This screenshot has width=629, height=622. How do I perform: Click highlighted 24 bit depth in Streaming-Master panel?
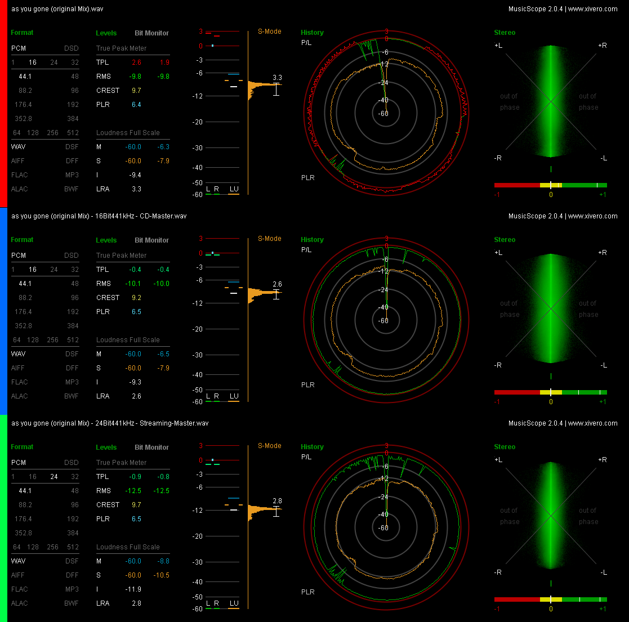pyautogui.click(x=53, y=477)
